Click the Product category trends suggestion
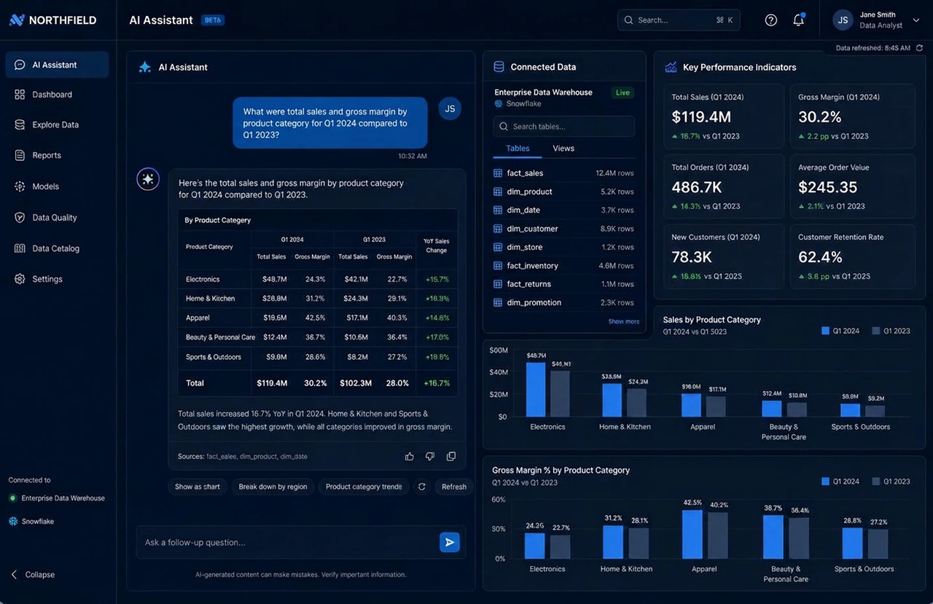 click(364, 487)
